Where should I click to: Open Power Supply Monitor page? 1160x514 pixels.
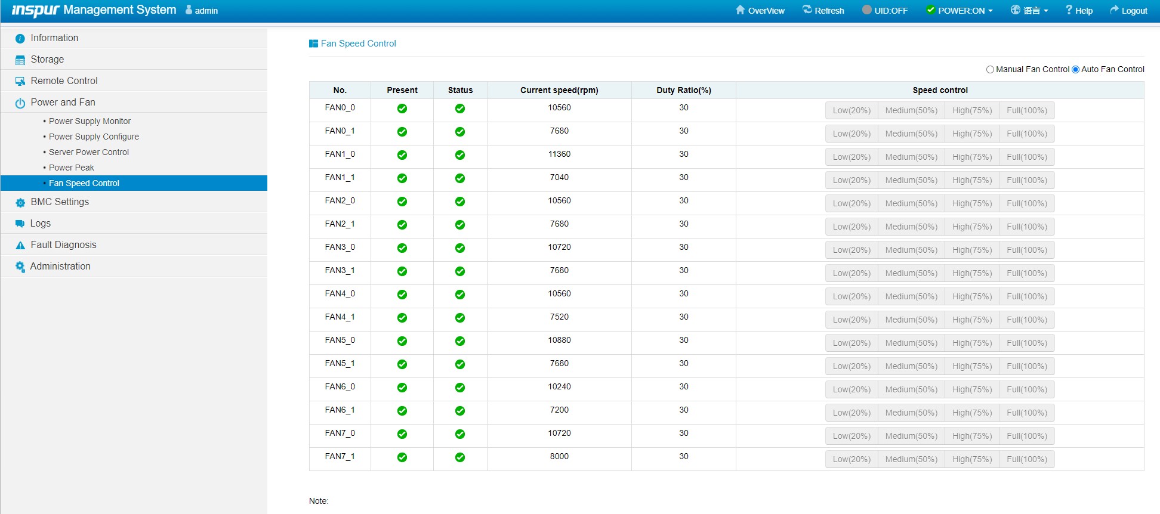[x=90, y=121]
